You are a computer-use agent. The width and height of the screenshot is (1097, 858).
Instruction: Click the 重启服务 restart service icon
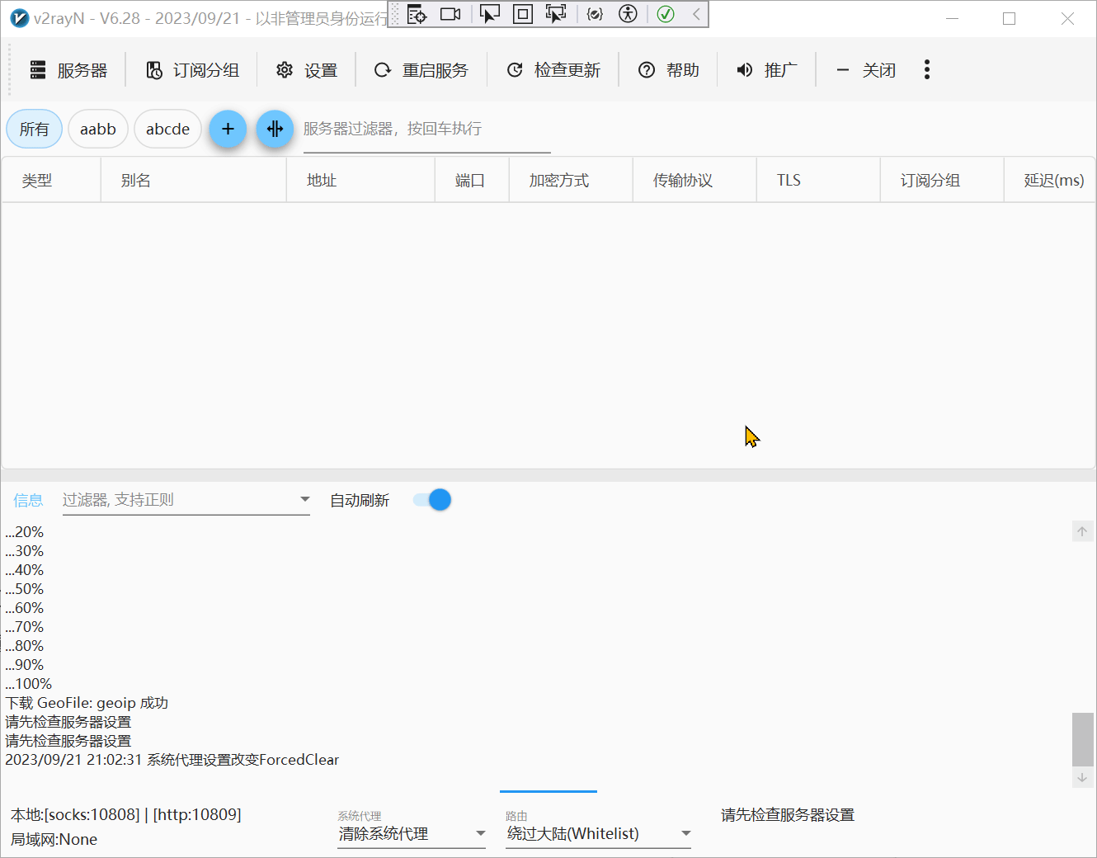(x=383, y=70)
